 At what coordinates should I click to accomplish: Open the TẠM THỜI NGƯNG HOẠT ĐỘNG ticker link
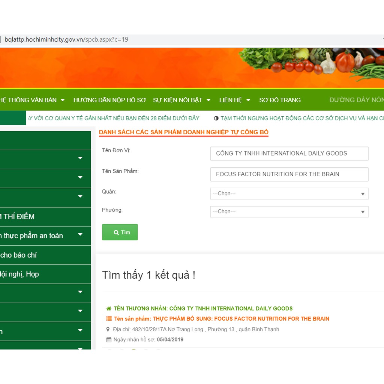pos(300,118)
